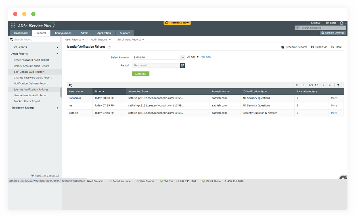Click the Schedule Reports alarm icon
Viewport: 356px width, 217px height.
[x=282, y=47]
